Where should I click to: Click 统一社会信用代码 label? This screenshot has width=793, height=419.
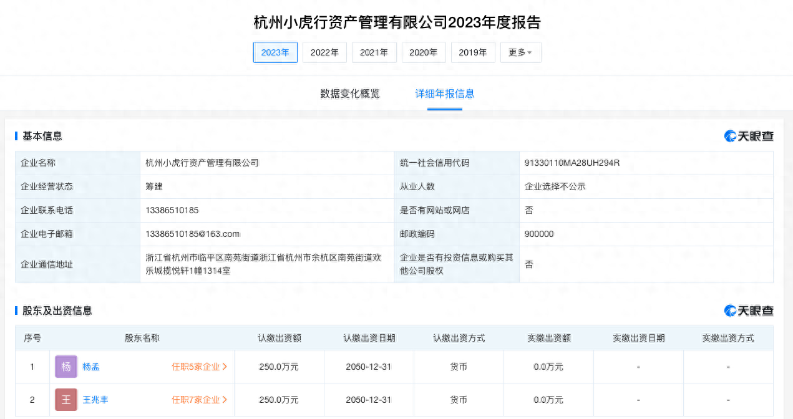(x=434, y=163)
